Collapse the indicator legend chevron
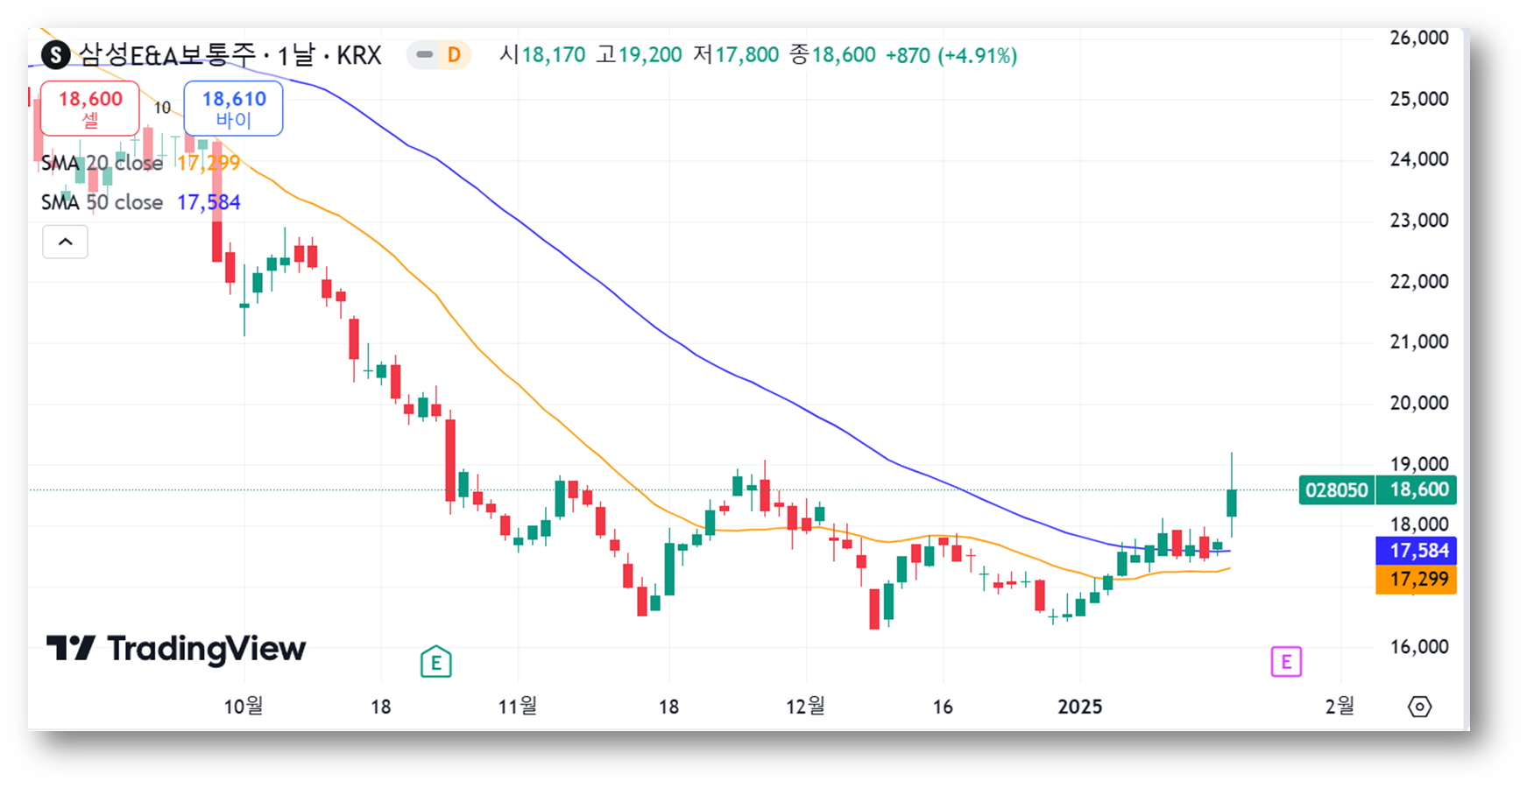 (66, 242)
